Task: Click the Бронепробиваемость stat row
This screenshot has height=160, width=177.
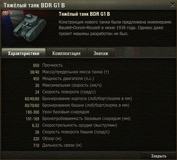Action: [78, 119]
